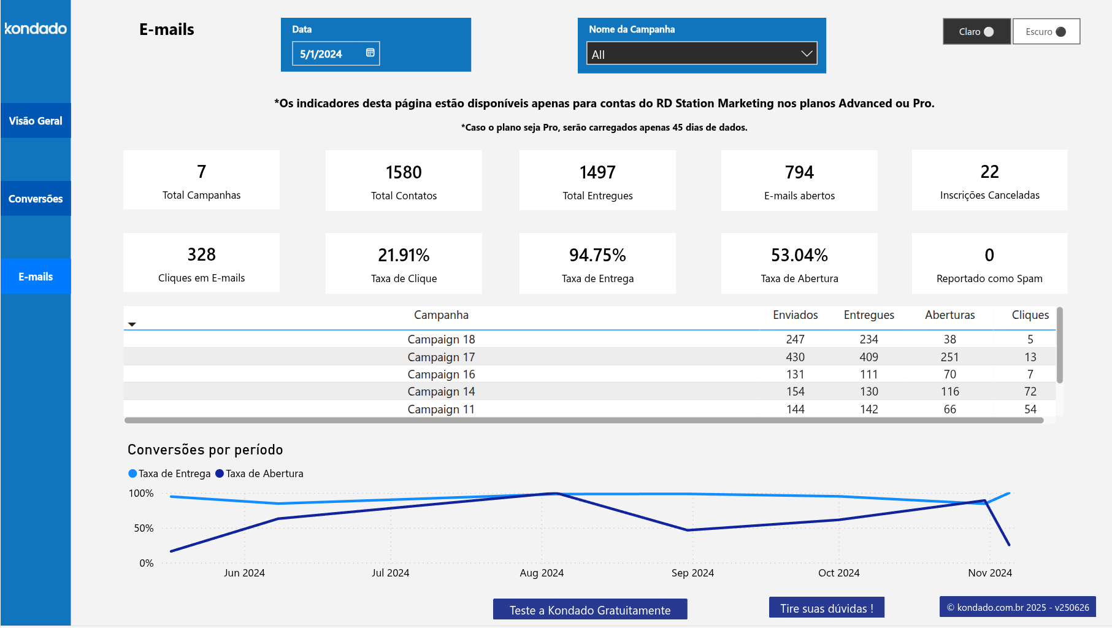Click the Tire suas dúvidas button
Image resolution: width=1112 pixels, height=628 pixels.
(x=826, y=608)
